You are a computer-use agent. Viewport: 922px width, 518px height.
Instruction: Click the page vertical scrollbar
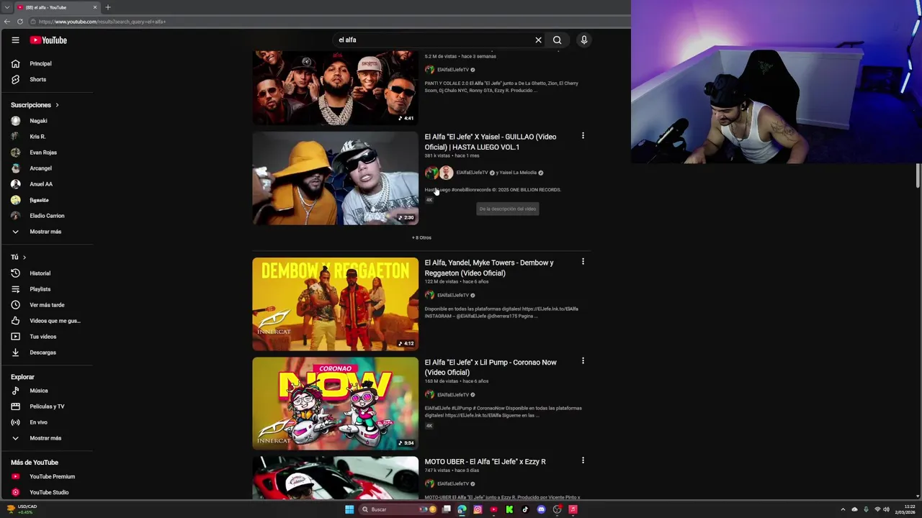tap(918, 176)
